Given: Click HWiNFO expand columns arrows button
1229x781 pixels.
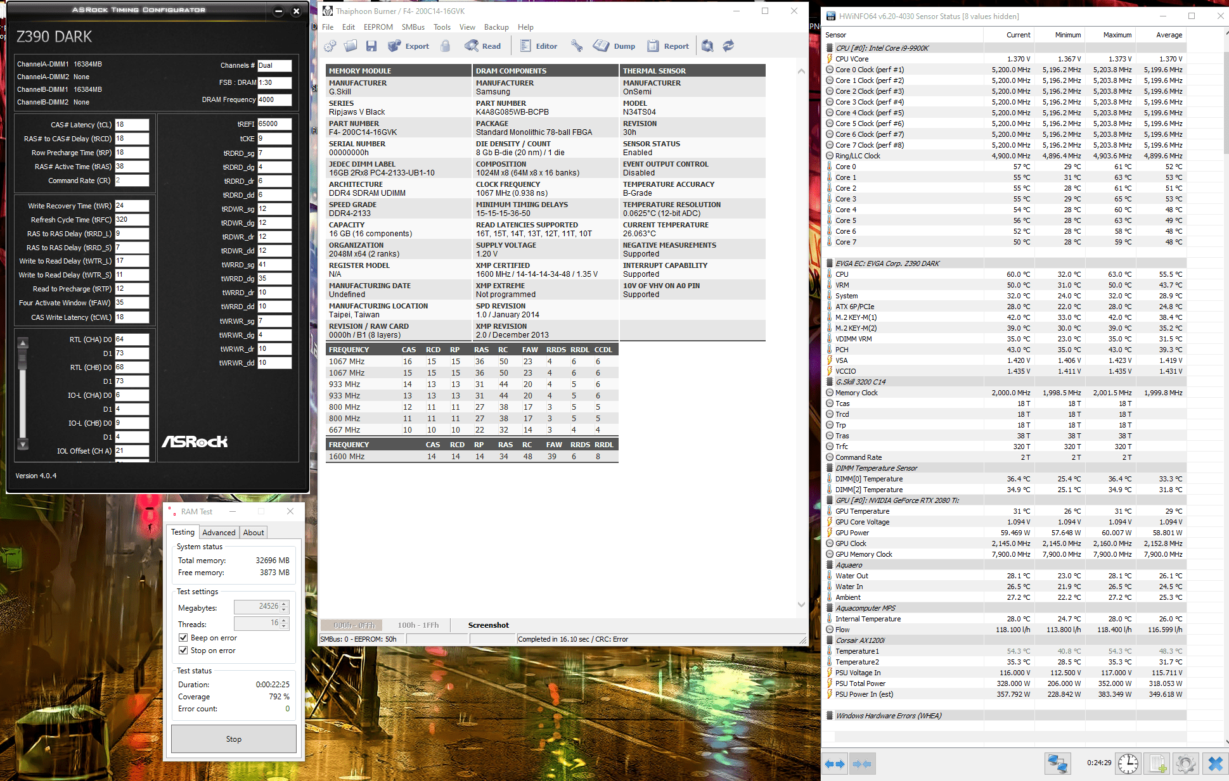Looking at the screenshot, I should click(x=835, y=764).
